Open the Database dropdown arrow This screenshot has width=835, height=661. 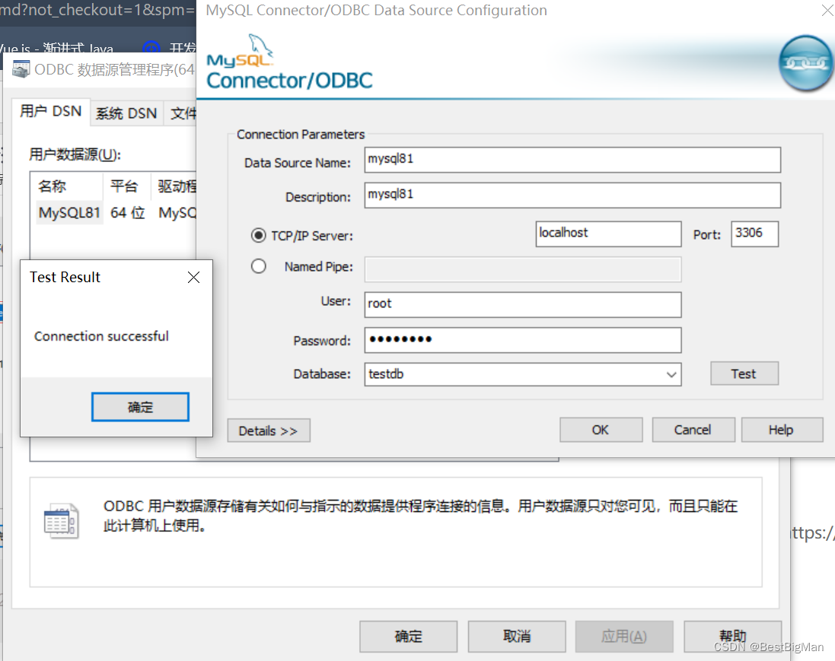(671, 375)
